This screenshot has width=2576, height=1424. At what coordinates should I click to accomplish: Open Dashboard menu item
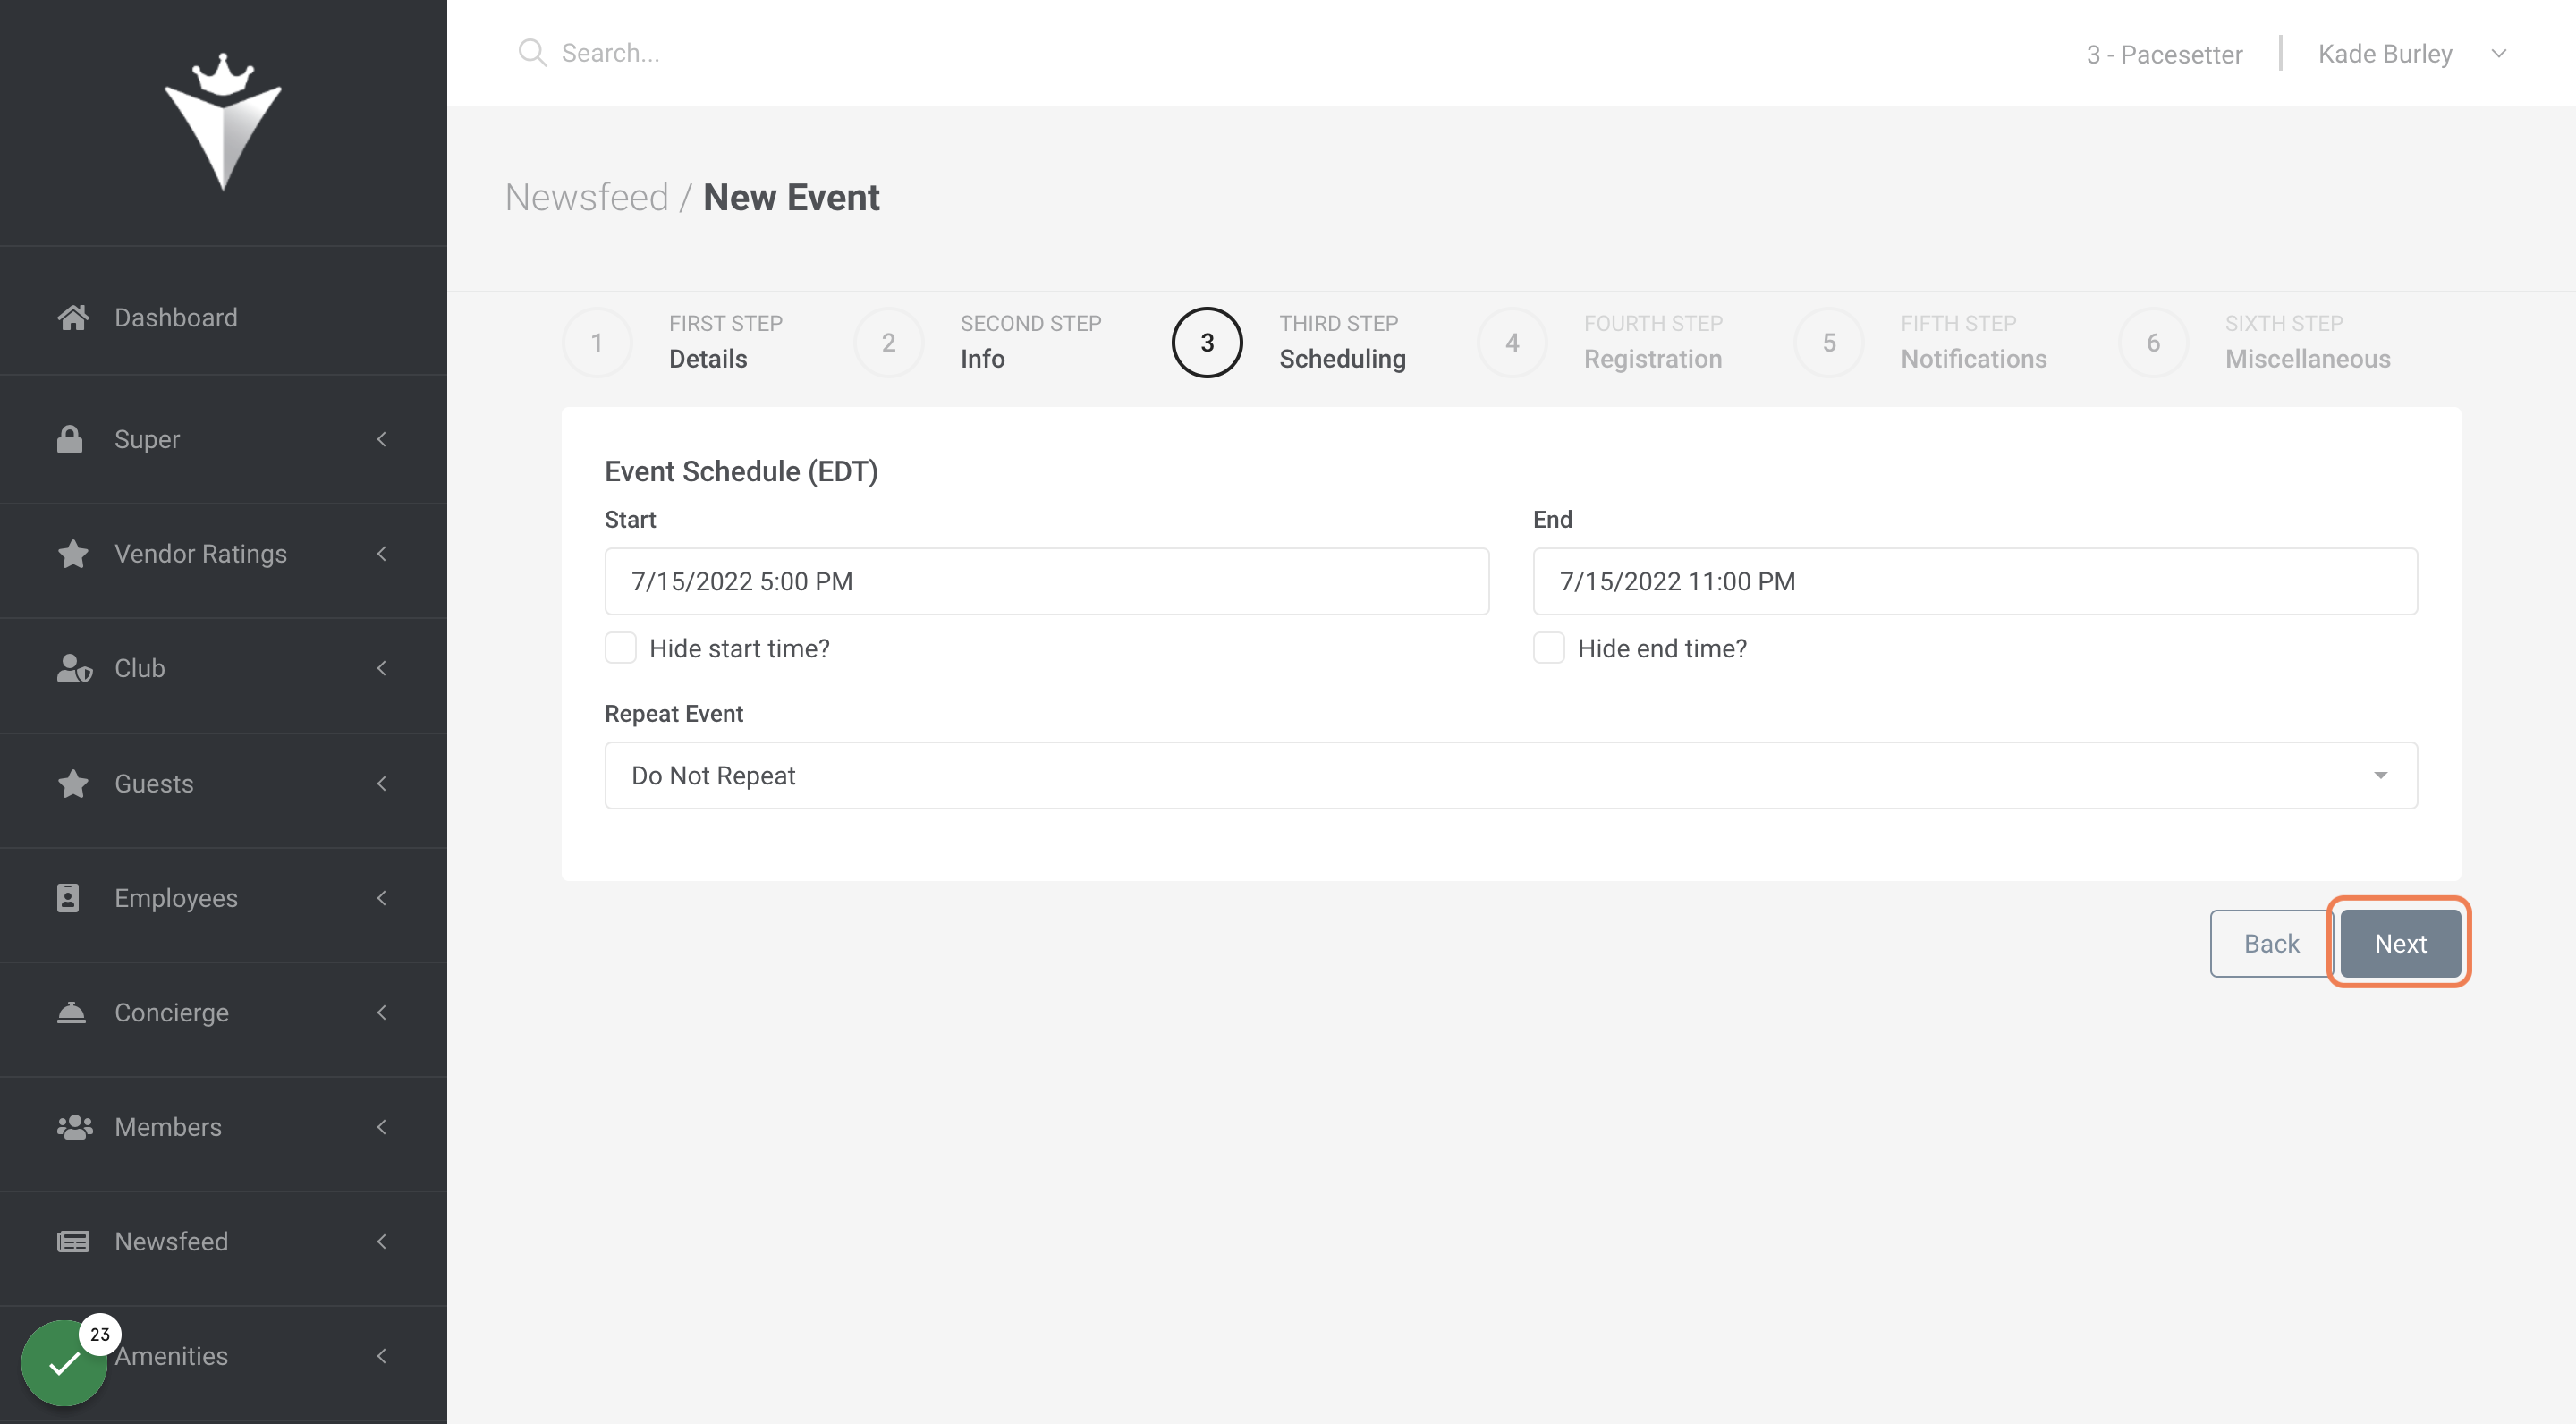point(223,317)
